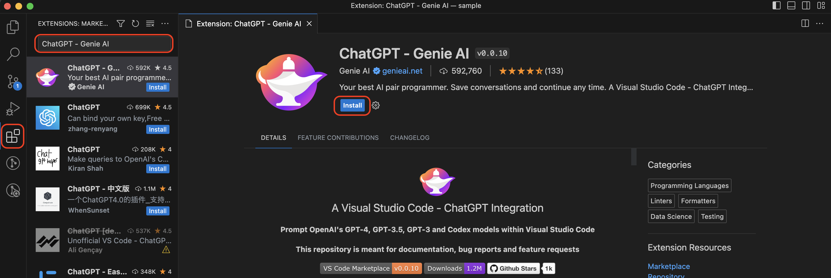Install the ChatGPT - Genie AI extension
This screenshot has height=278, width=831.
[x=352, y=105]
